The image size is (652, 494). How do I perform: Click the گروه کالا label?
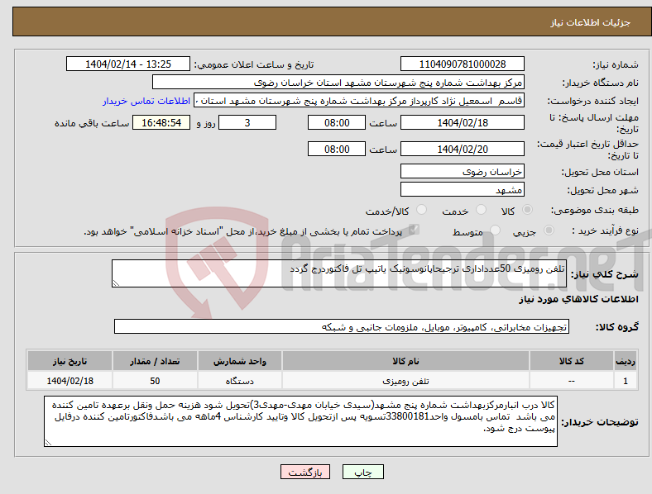[x=617, y=327]
